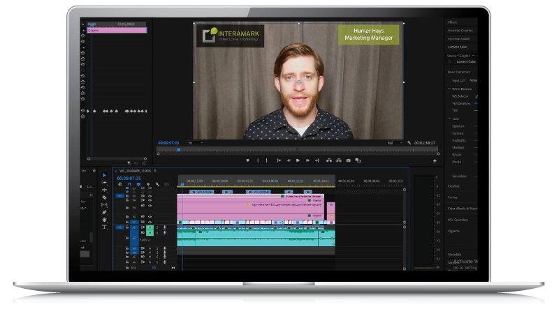Expand the Vignette section
Image resolution: width=559 pixels, height=316 pixels.
pyautogui.click(x=453, y=232)
